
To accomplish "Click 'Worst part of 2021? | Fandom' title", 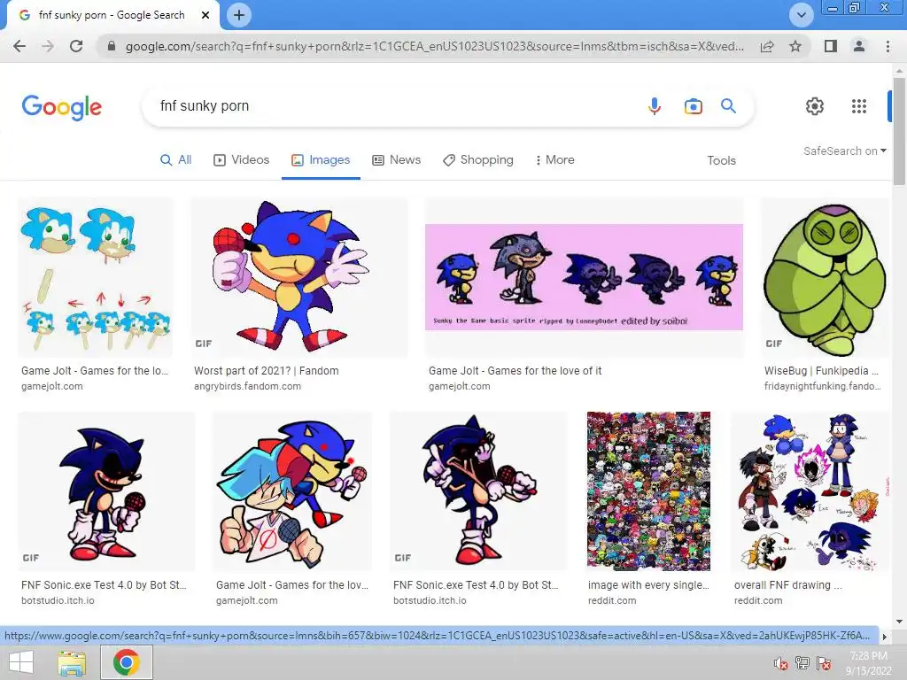I will [266, 371].
